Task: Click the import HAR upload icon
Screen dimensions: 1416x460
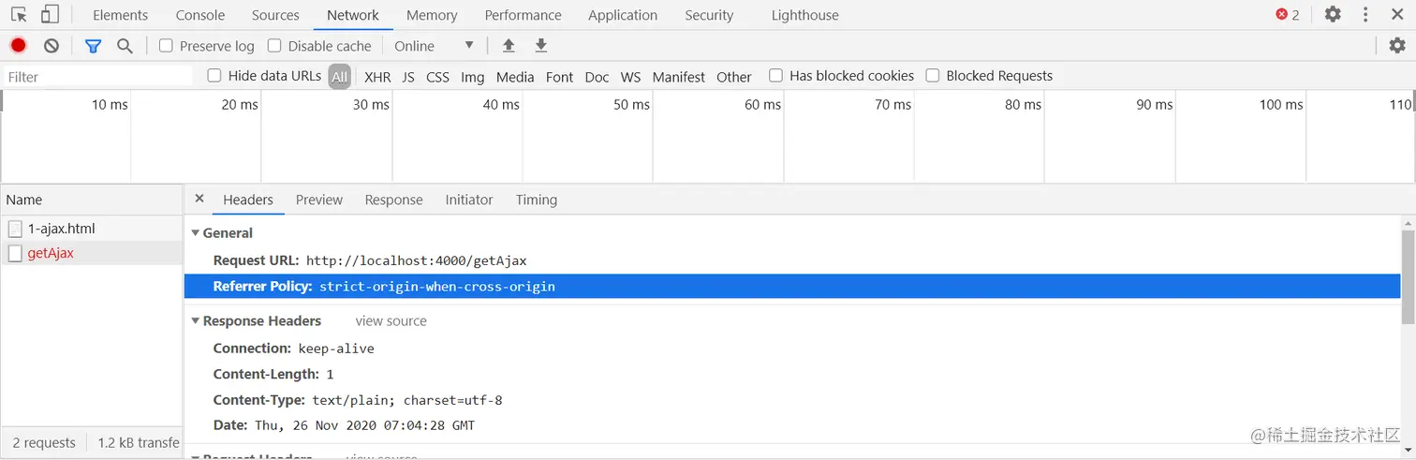Action: [x=509, y=45]
